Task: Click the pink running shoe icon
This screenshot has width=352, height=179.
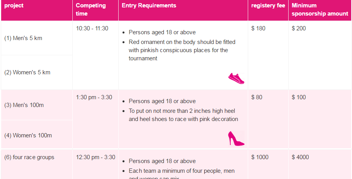Action: (x=236, y=78)
